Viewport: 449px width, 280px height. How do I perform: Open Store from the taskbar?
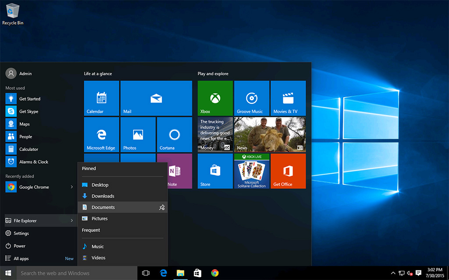click(198, 273)
